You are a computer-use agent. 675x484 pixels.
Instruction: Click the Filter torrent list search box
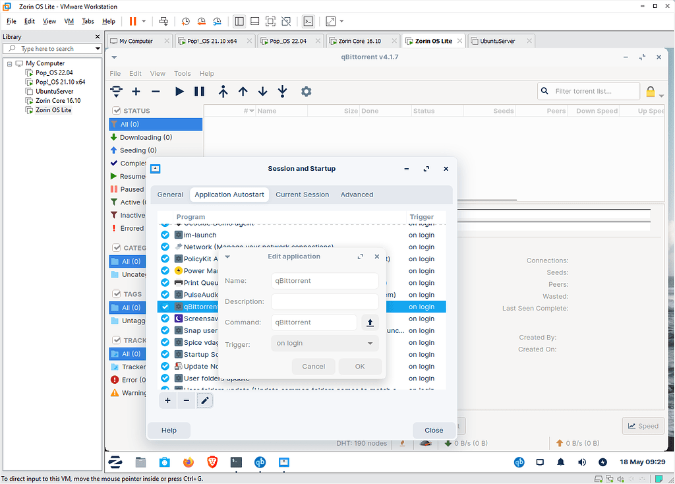589,91
